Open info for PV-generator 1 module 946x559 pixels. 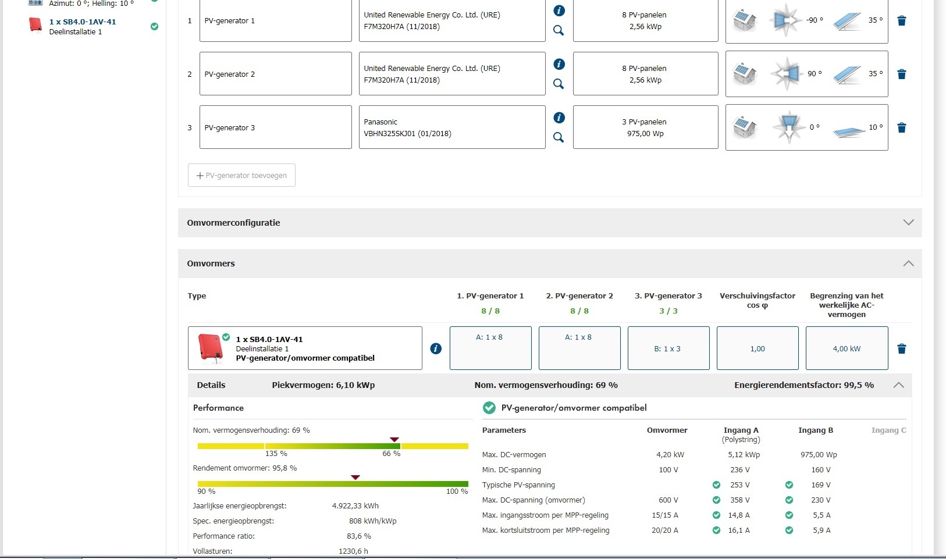[x=559, y=10]
